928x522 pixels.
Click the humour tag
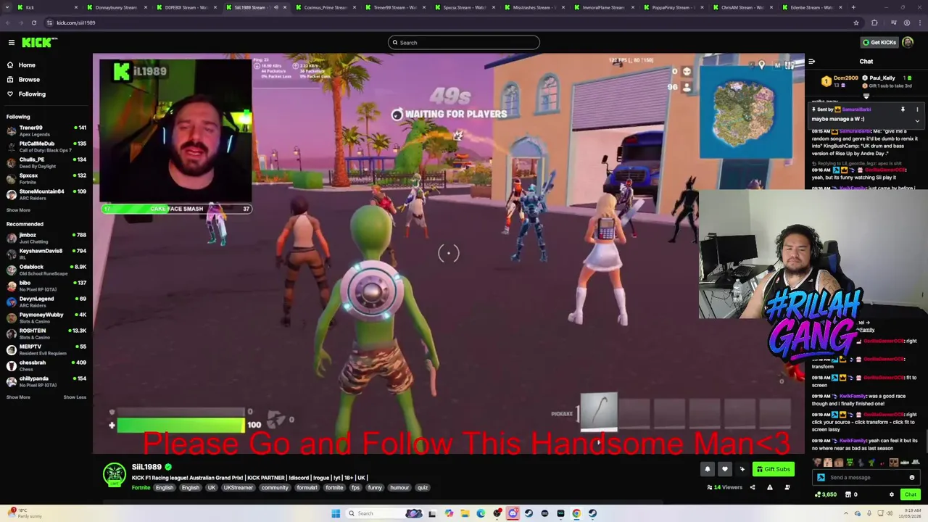pos(399,488)
